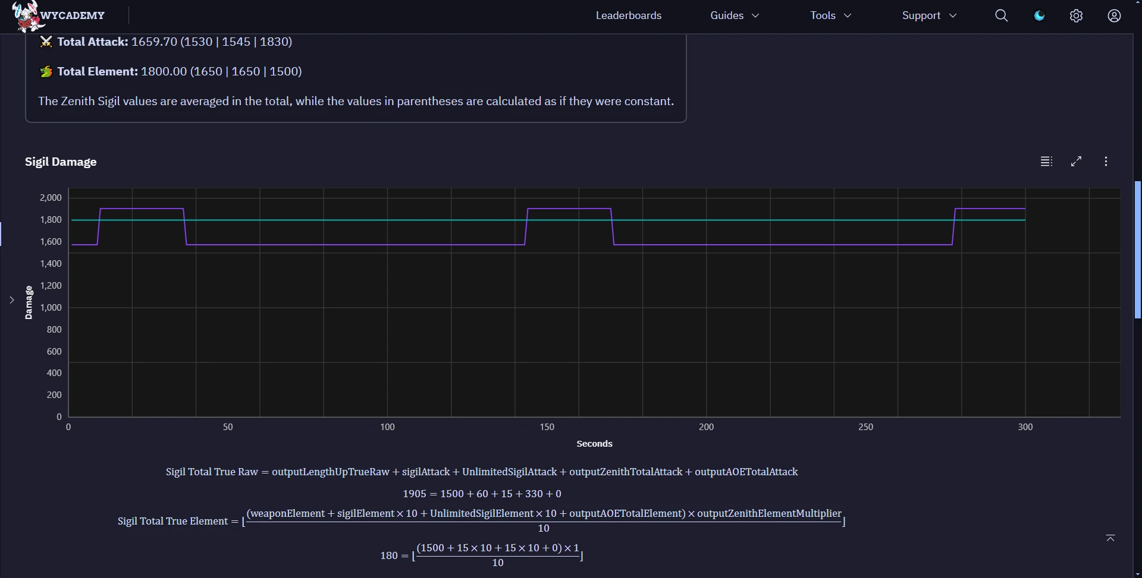Click the 1905 = 1500 + 60 equation
The width and height of the screenshot is (1142, 578).
pyautogui.click(x=482, y=494)
